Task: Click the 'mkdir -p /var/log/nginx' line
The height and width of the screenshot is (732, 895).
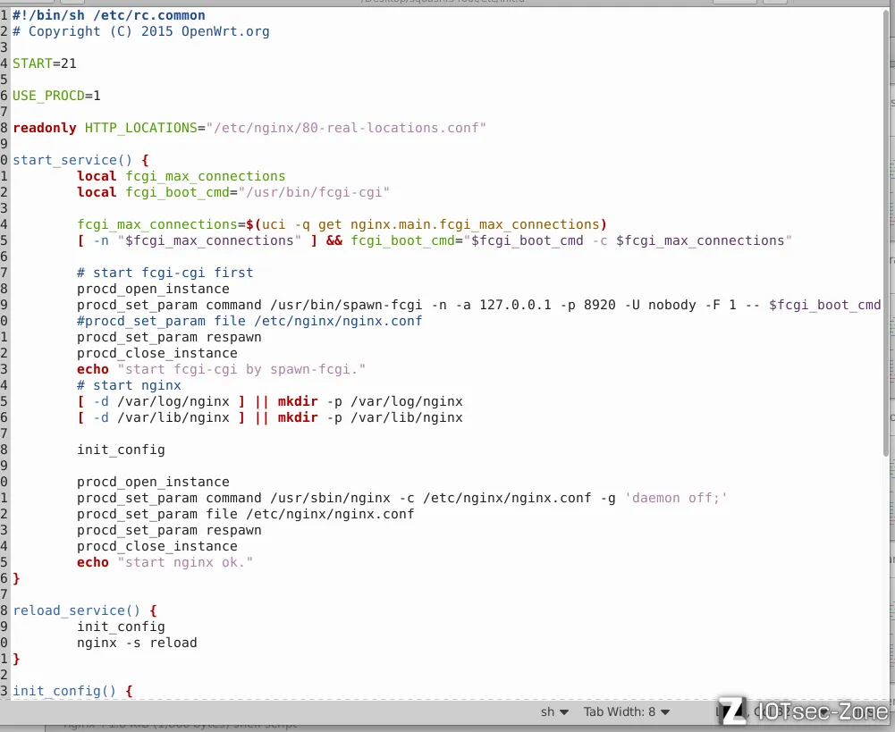Action: [x=270, y=401]
